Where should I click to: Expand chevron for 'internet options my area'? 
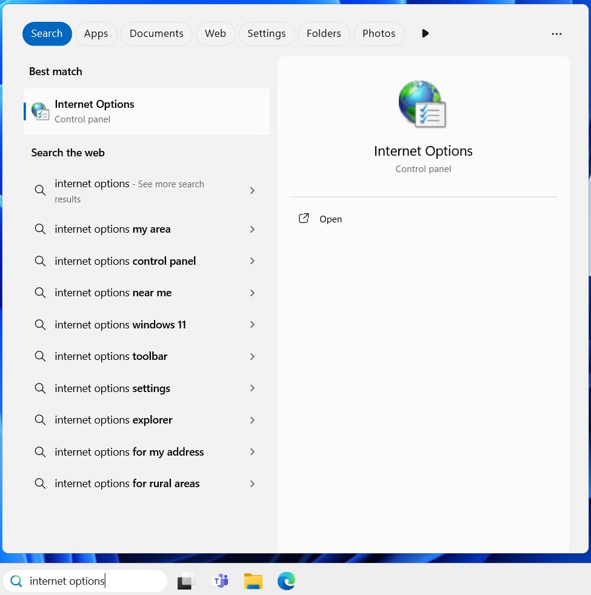[252, 229]
